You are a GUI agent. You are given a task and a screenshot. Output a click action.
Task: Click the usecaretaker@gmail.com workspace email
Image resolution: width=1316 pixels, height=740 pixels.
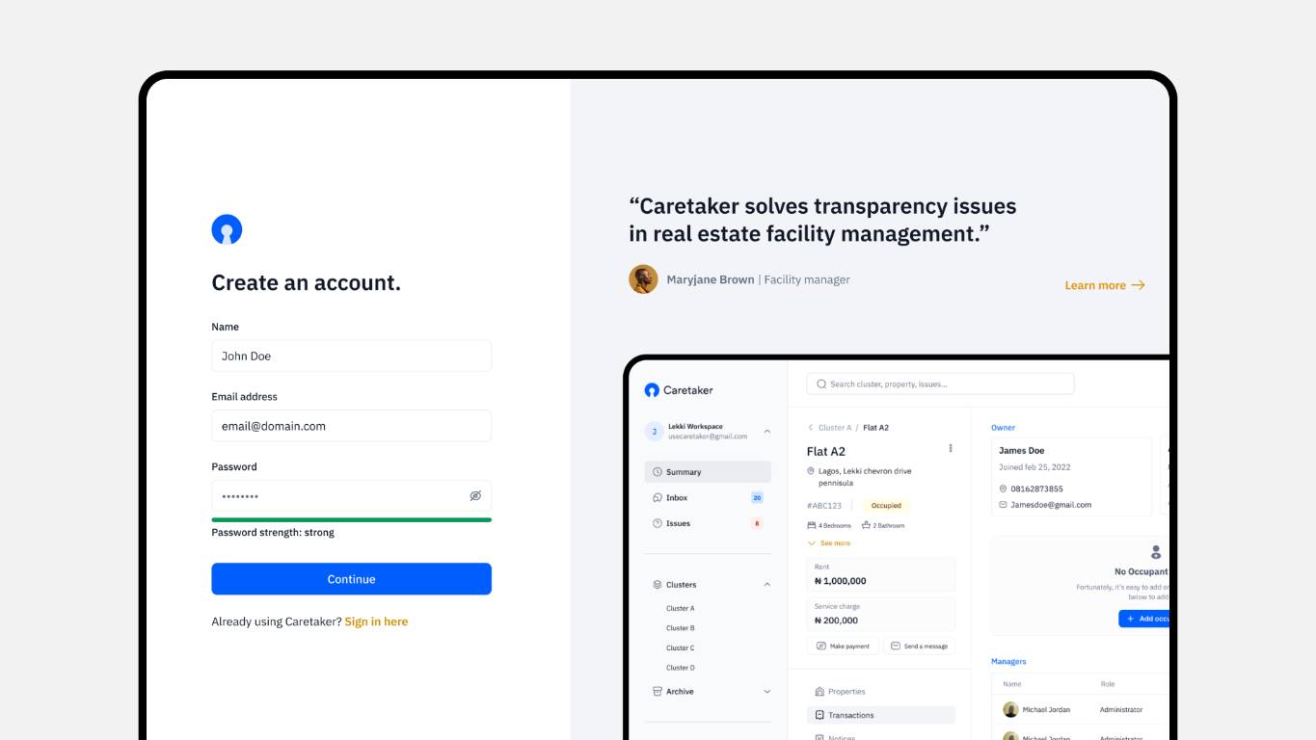(708, 436)
